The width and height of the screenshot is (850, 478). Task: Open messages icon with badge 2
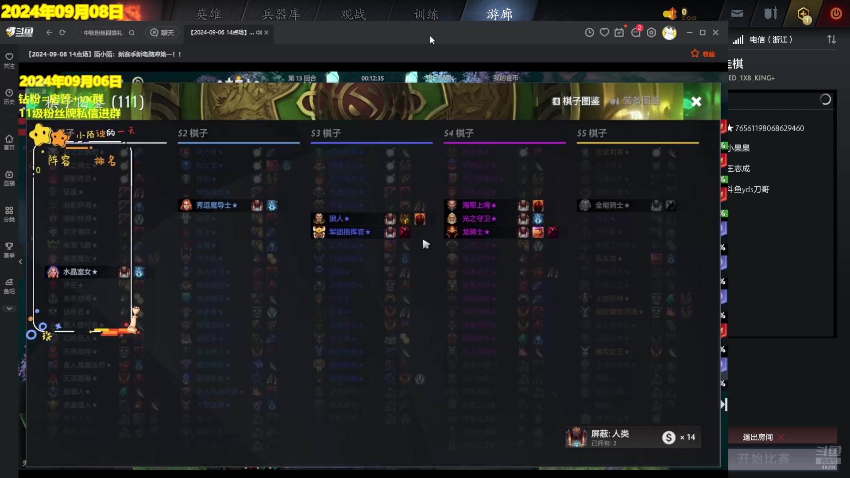click(636, 32)
